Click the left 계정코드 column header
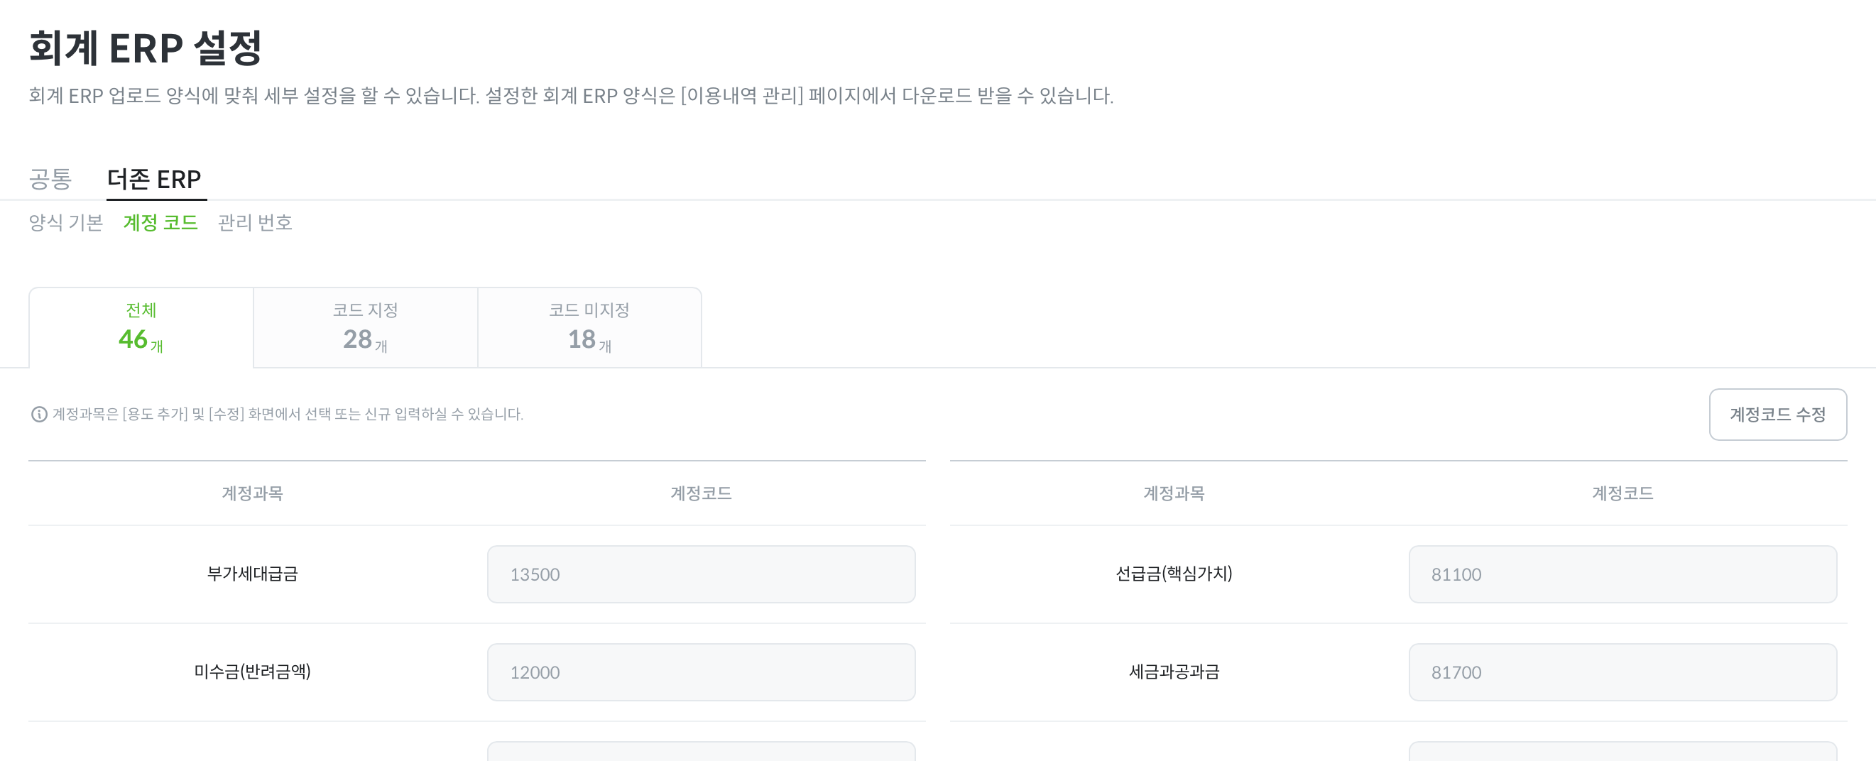The image size is (1876, 761). coord(701,494)
